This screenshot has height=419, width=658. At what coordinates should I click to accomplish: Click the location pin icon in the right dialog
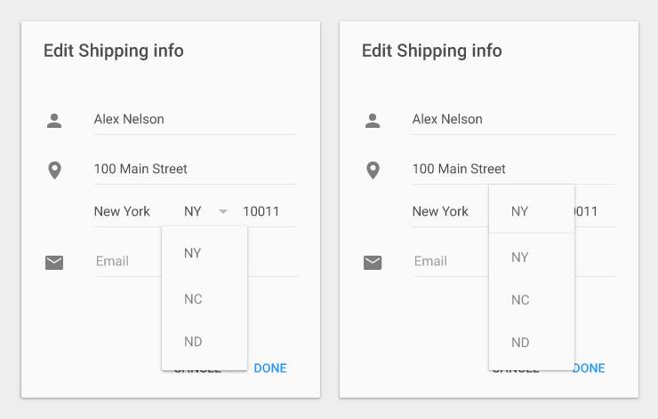click(373, 170)
